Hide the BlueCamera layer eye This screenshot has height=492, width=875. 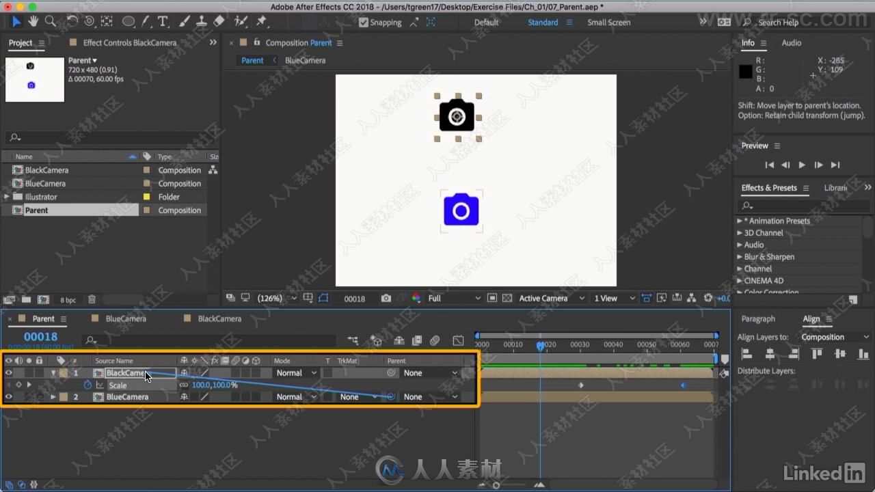tap(9, 396)
